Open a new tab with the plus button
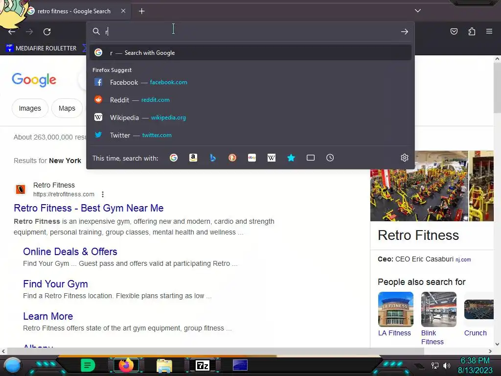The height and width of the screenshot is (376, 501). pos(141,11)
